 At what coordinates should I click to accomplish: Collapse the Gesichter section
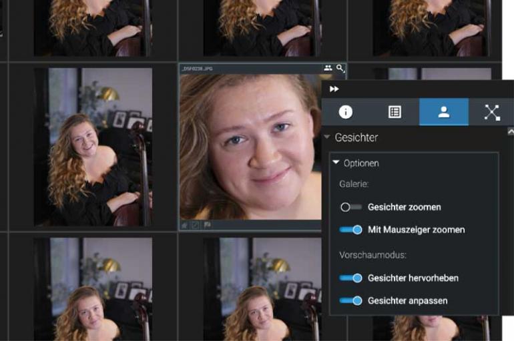pos(327,137)
